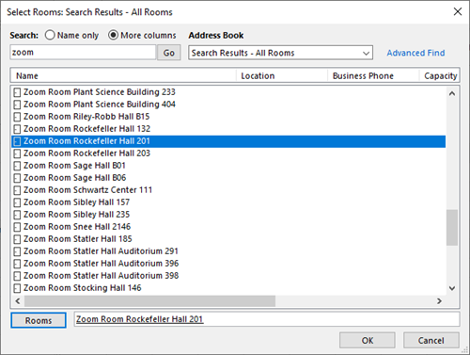Click the Go search button
The height and width of the screenshot is (355, 470).
coord(168,53)
